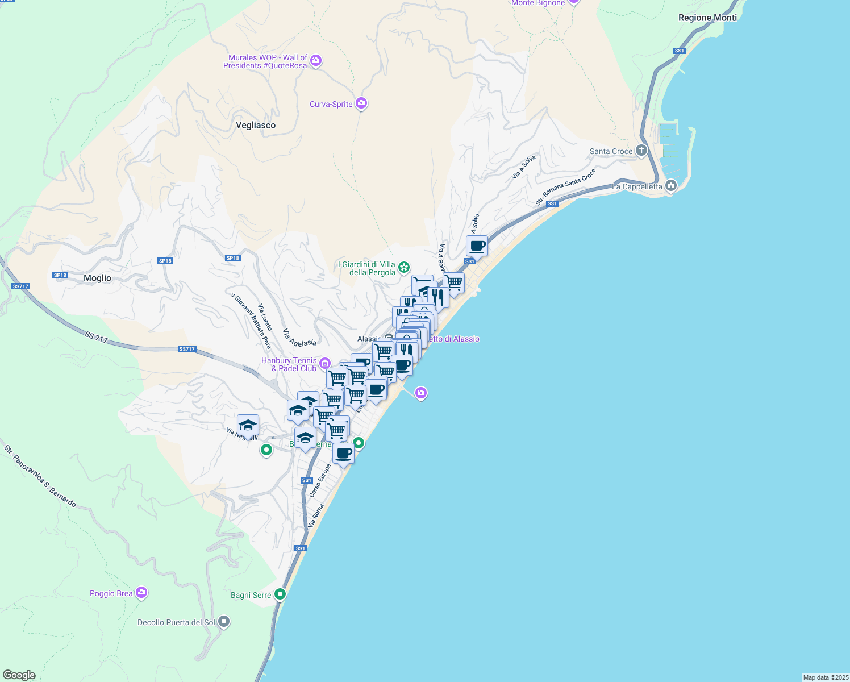This screenshot has height=682, width=850.
Task: Click the Poggio Brea camera marker
Action: point(141,593)
